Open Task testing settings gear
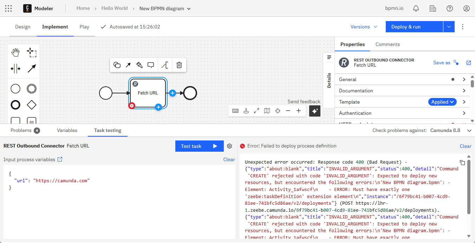The width and height of the screenshot is (475, 243). 229,146
